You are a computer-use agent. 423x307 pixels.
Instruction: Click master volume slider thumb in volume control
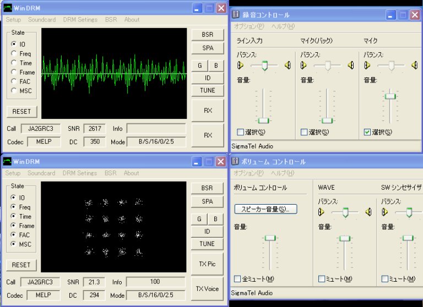click(x=270, y=238)
